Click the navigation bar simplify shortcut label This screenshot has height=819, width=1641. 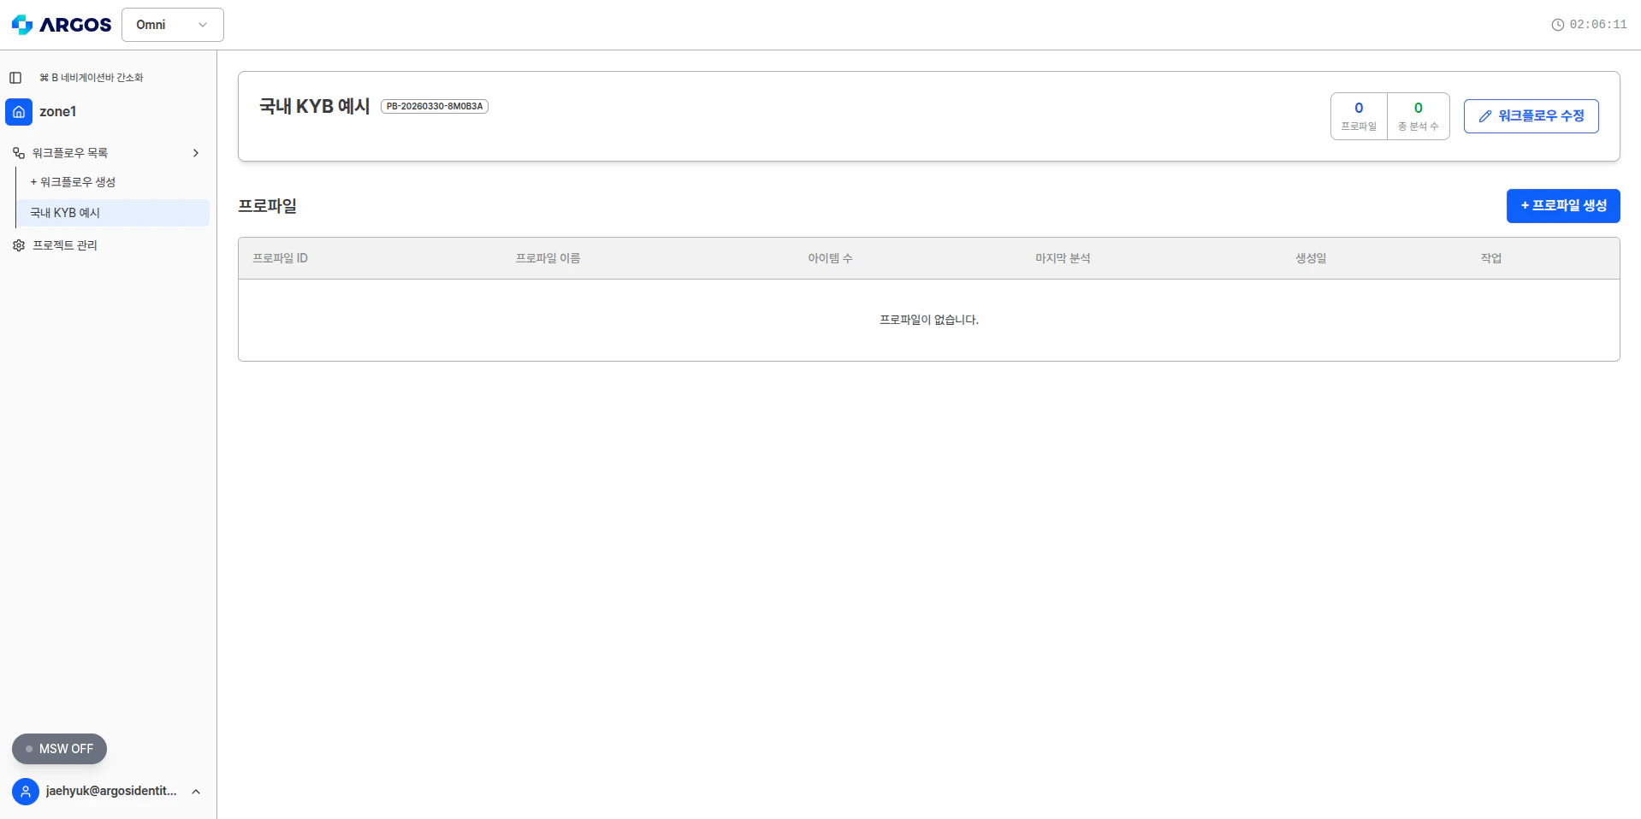pyautogui.click(x=92, y=78)
